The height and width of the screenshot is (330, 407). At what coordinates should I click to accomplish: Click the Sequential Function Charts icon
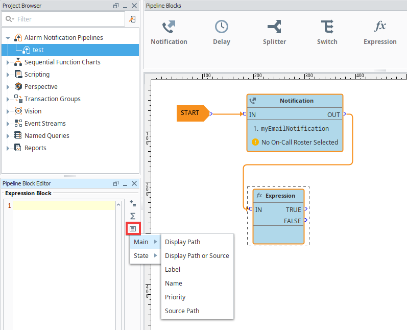point(18,62)
